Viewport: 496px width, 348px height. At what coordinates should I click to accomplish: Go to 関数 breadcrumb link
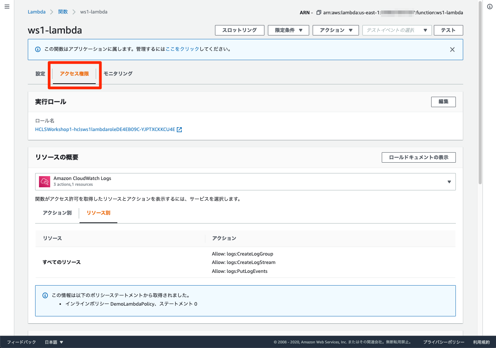tap(63, 12)
